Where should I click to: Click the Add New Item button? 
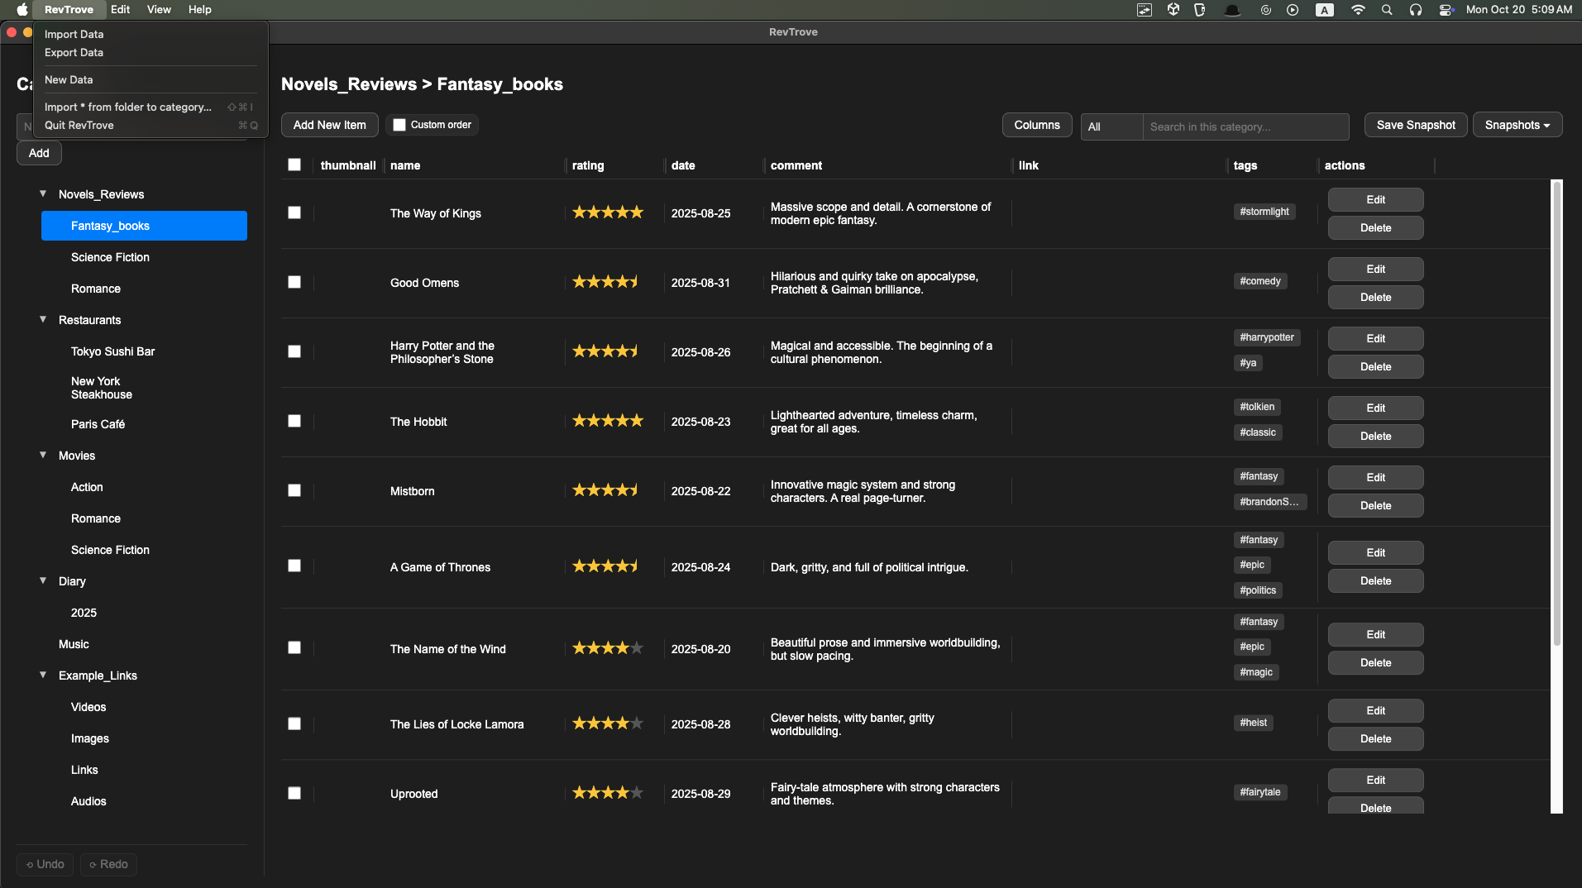coord(329,125)
